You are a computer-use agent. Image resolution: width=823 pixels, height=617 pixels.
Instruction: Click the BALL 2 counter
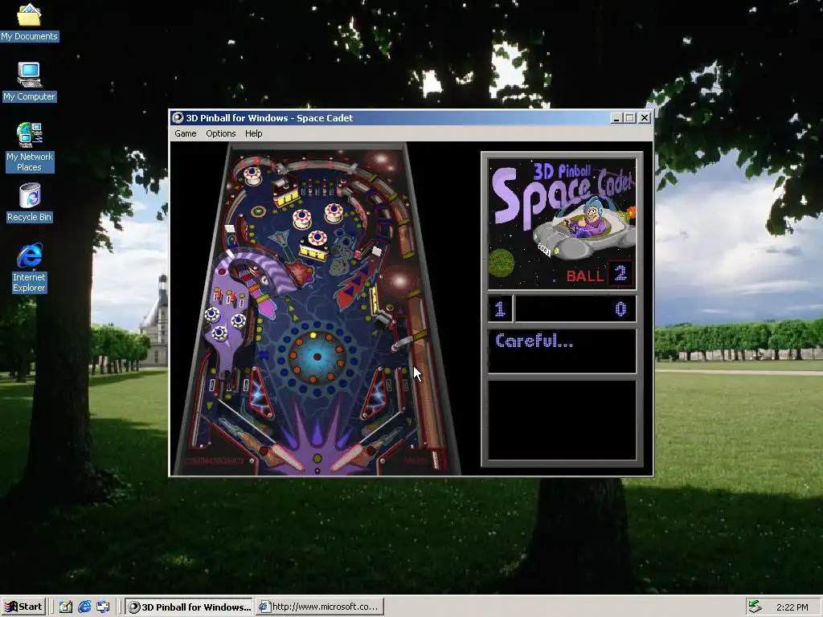click(x=600, y=274)
